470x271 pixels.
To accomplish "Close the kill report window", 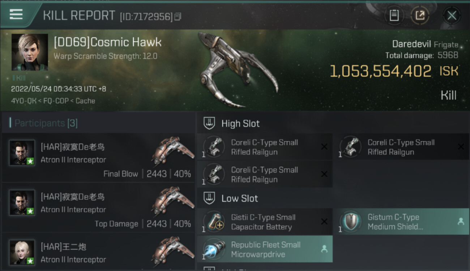I will (452, 15).
